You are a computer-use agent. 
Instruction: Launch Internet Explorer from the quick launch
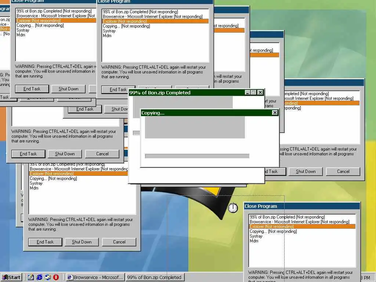tap(39, 278)
